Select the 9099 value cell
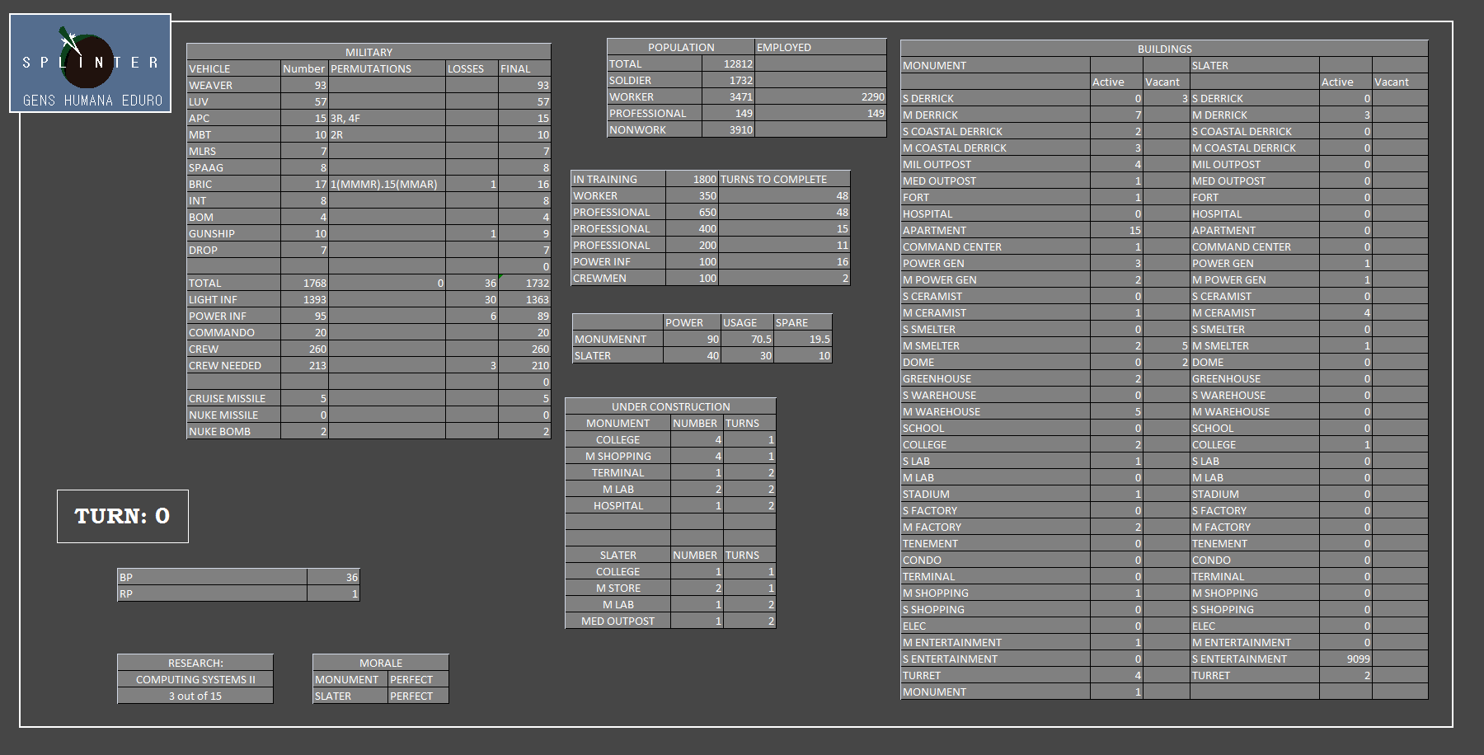This screenshot has height=755, width=1484. (x=1345, y=659)
